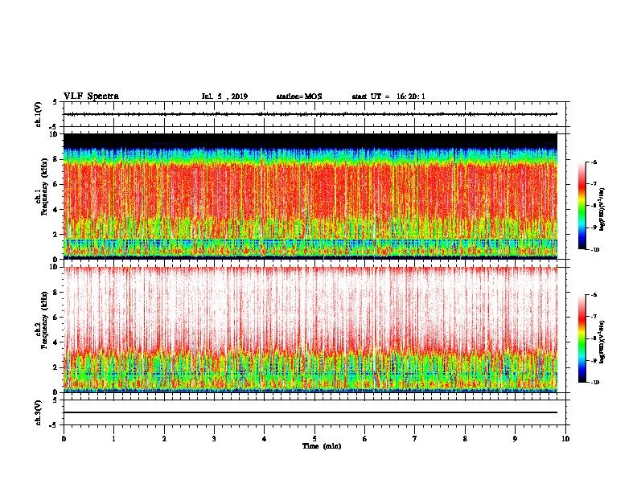The image size is (637, 492).
Task: Click the flat ch.3 voltage trace
Action: [x=310, y=412]
